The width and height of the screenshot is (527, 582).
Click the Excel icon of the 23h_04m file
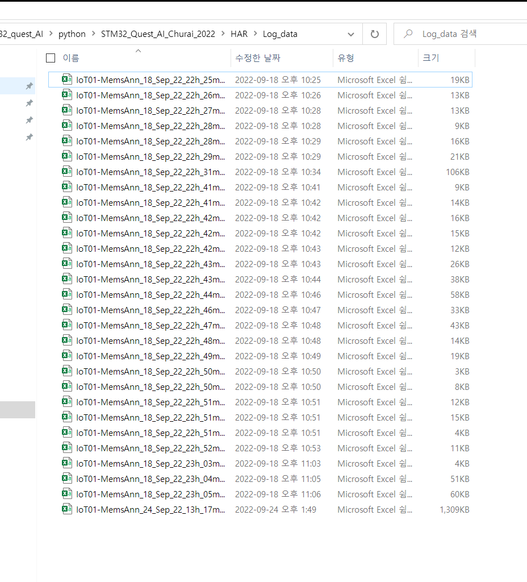[x=67, y=479]
